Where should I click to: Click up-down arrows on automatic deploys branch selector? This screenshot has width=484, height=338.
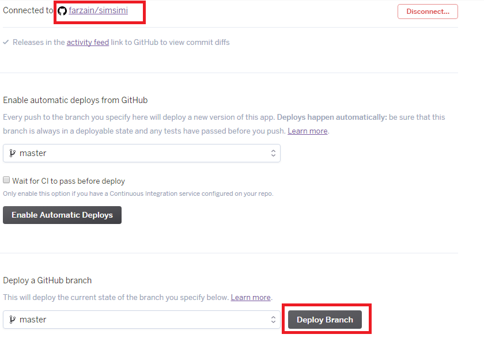(x=273, y=153)
